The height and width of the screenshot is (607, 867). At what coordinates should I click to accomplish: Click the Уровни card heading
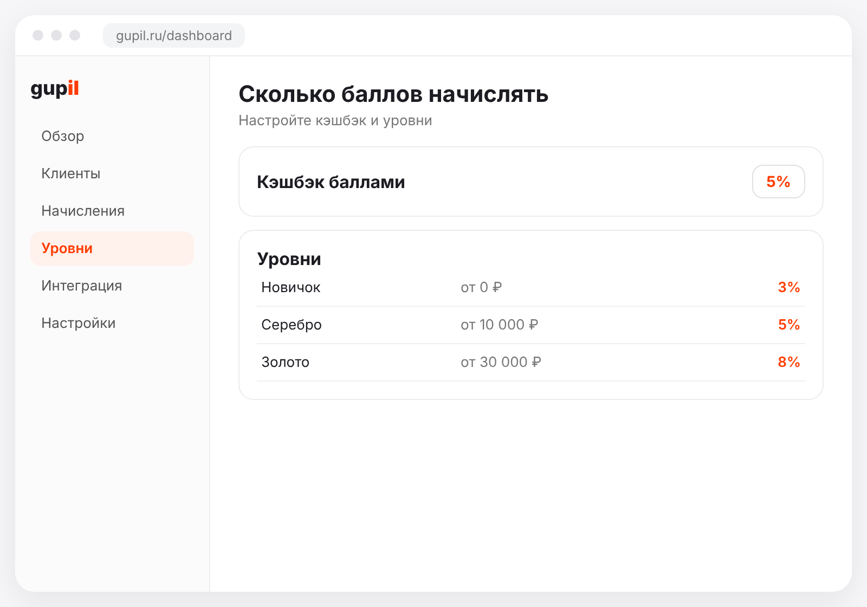(289, 259)
